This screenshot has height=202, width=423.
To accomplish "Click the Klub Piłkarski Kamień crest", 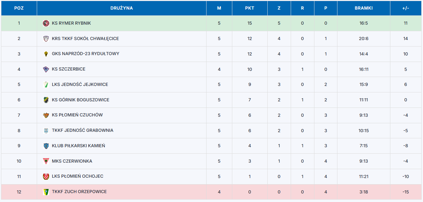I will (x=46, y=146).
